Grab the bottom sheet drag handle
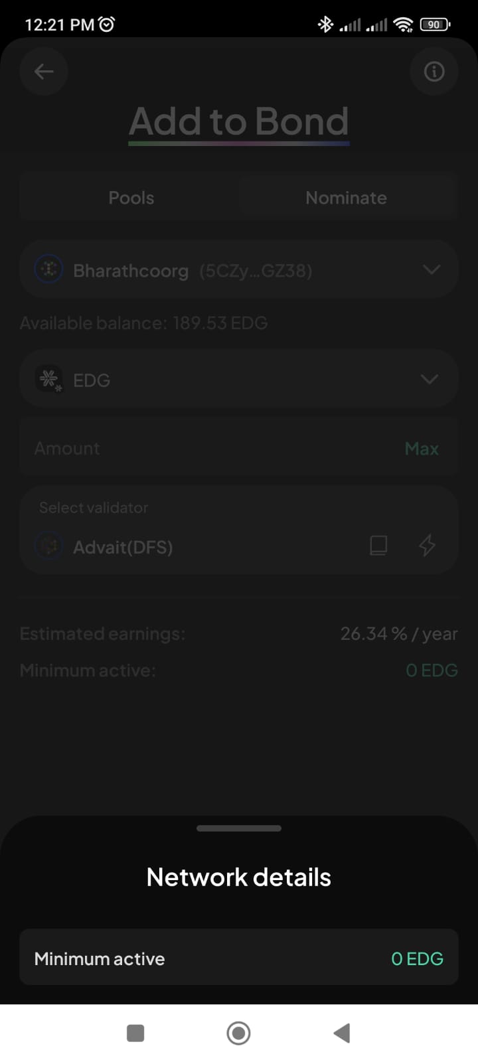The width and height of the screenshot is (478, 1062). (239, 828)
